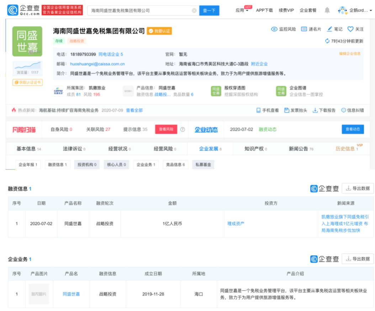Open 理成资产 investor link
Viewport: 375px width, 311px height.
[236, 224]
